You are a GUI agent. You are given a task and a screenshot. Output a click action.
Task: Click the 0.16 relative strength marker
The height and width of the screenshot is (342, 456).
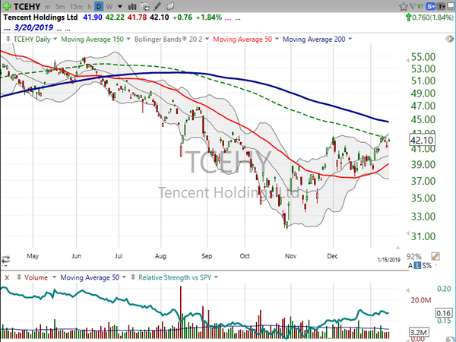coord(443,313)
